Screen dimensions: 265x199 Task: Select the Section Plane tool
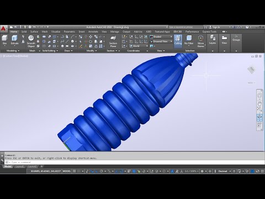point(113,41)
